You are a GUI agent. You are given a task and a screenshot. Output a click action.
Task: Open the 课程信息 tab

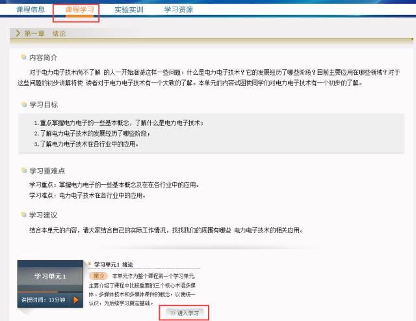tap(31, 10)
